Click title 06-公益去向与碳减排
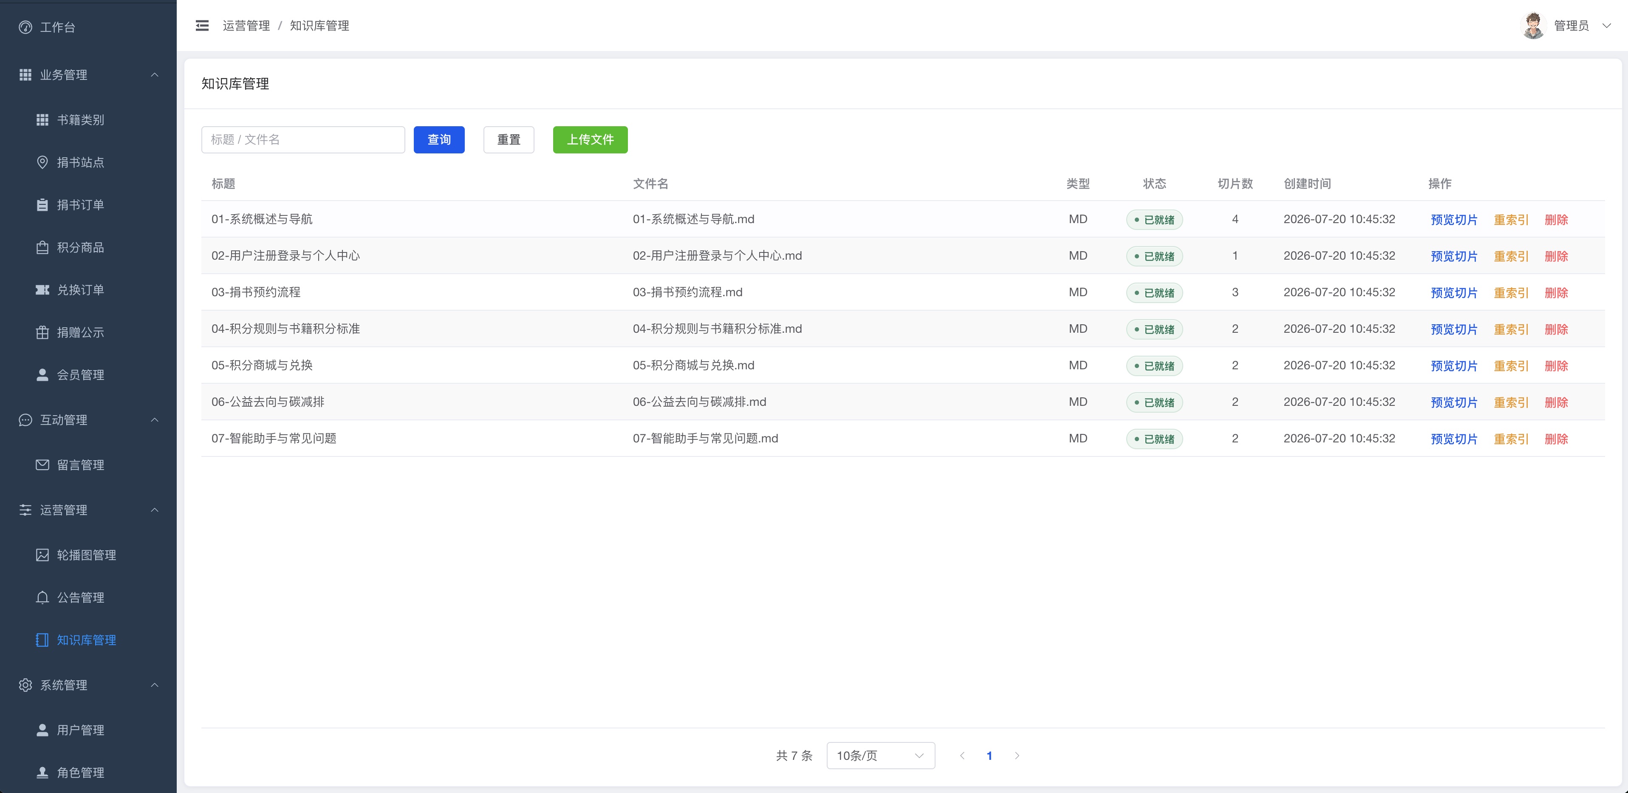 pyautogui.click(x=267, y=402)
